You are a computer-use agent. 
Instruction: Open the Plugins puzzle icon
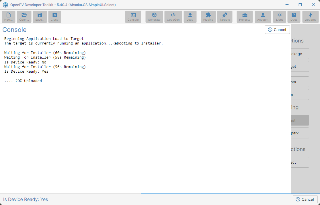tap(208, 17)
